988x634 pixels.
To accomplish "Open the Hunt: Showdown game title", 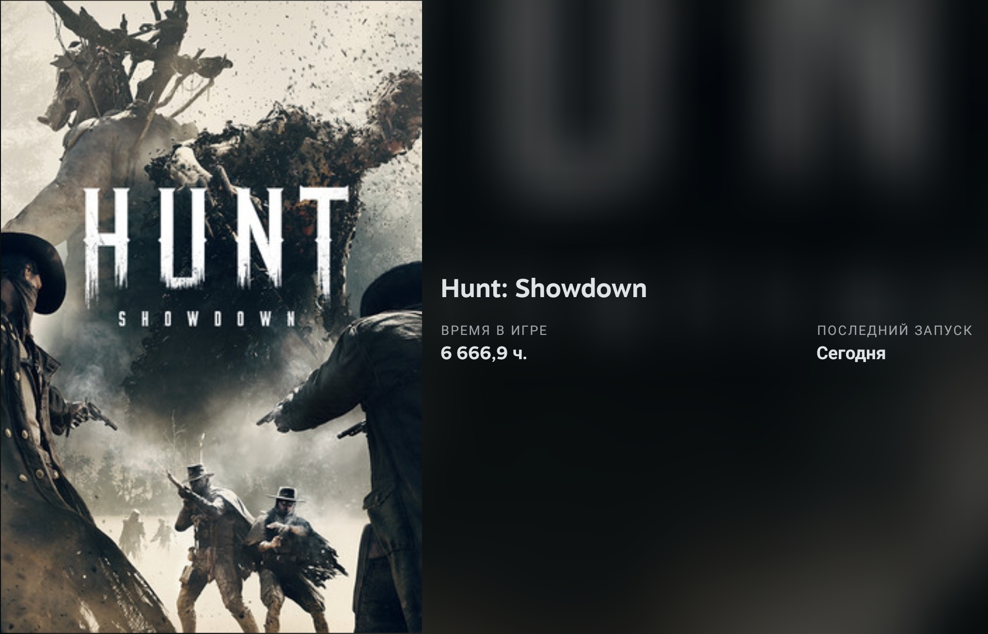I will pyautogui.click(x=544, y=288).
